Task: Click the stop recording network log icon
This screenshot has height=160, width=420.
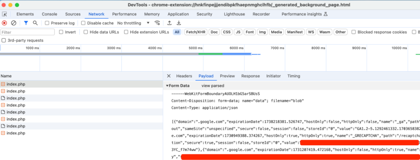Action: coord(4,23)
